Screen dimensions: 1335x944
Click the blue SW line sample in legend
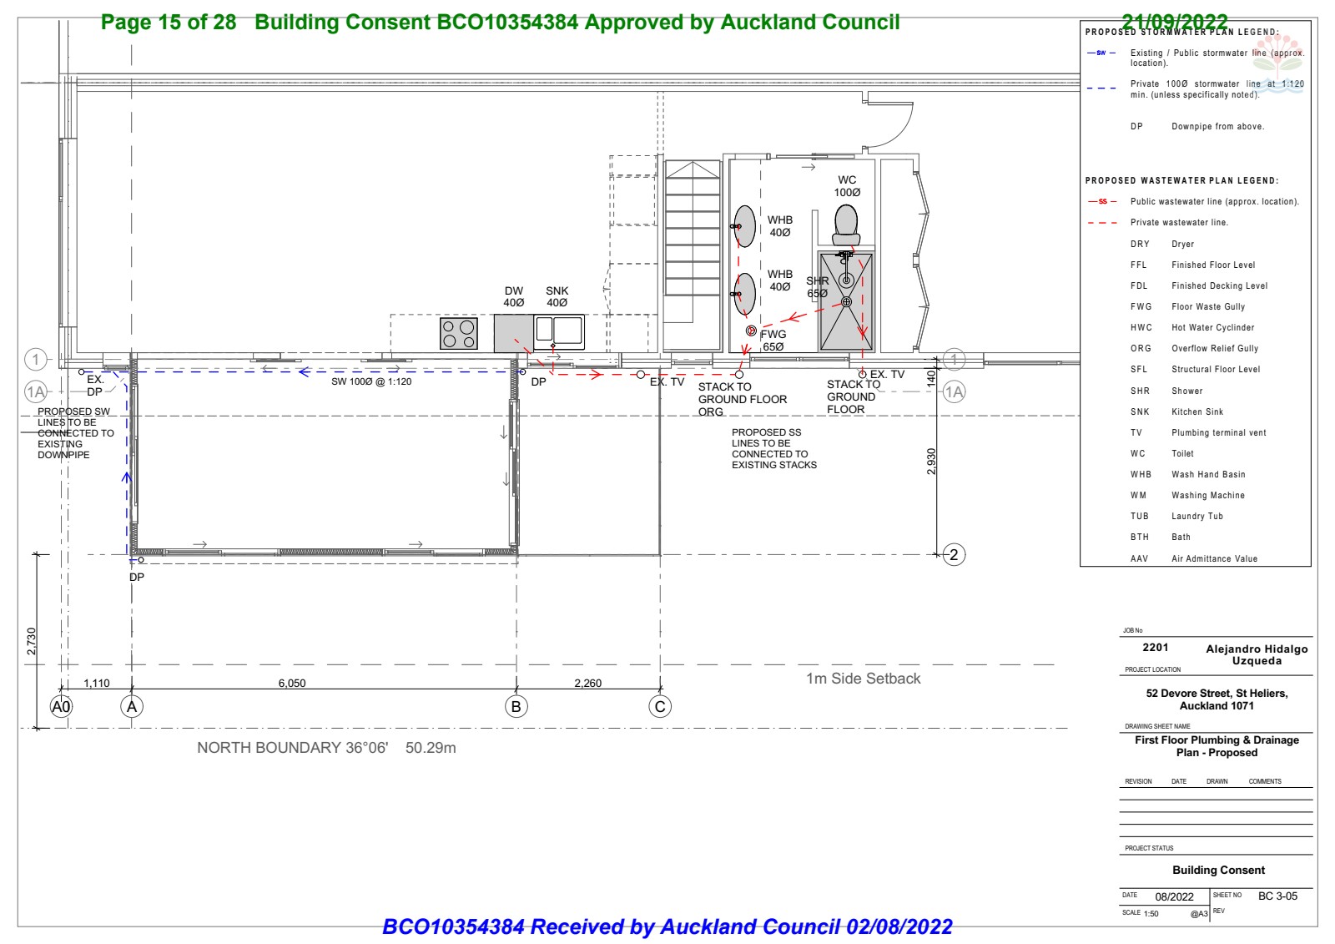click(x=1101, y=53)
